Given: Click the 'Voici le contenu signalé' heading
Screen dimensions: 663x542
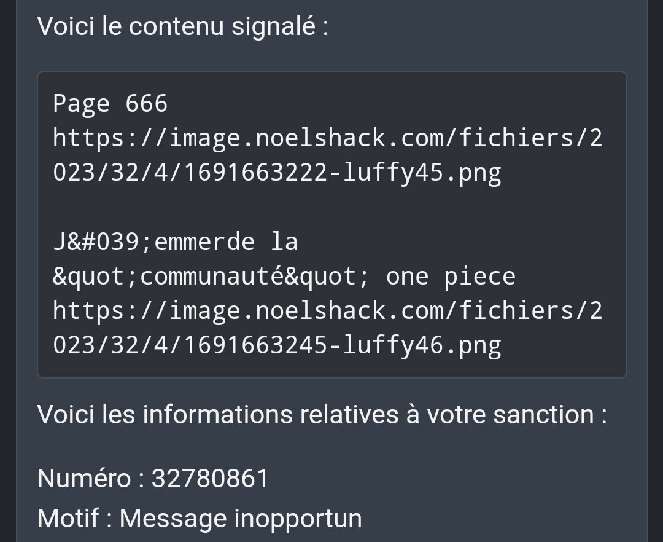Looking at the screenshot, I should tap(183, 26).
